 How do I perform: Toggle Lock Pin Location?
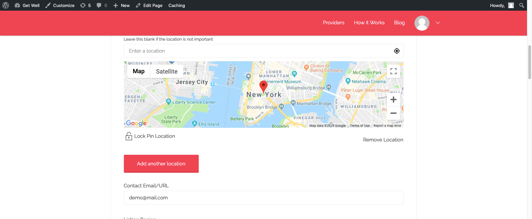tap(150, 136)
